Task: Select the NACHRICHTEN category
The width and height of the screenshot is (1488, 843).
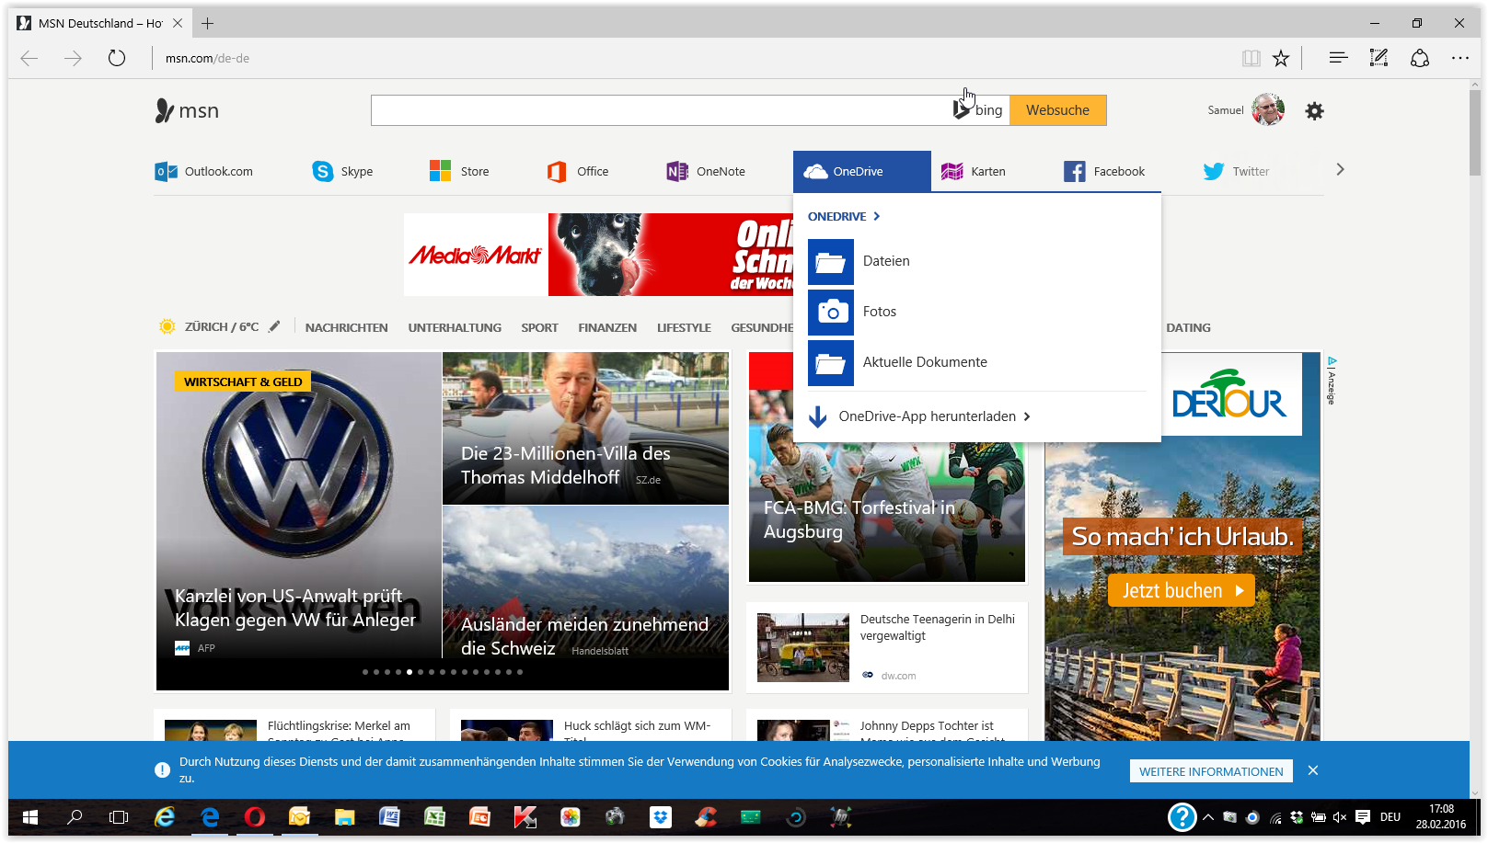Action: tap(346, 327)
